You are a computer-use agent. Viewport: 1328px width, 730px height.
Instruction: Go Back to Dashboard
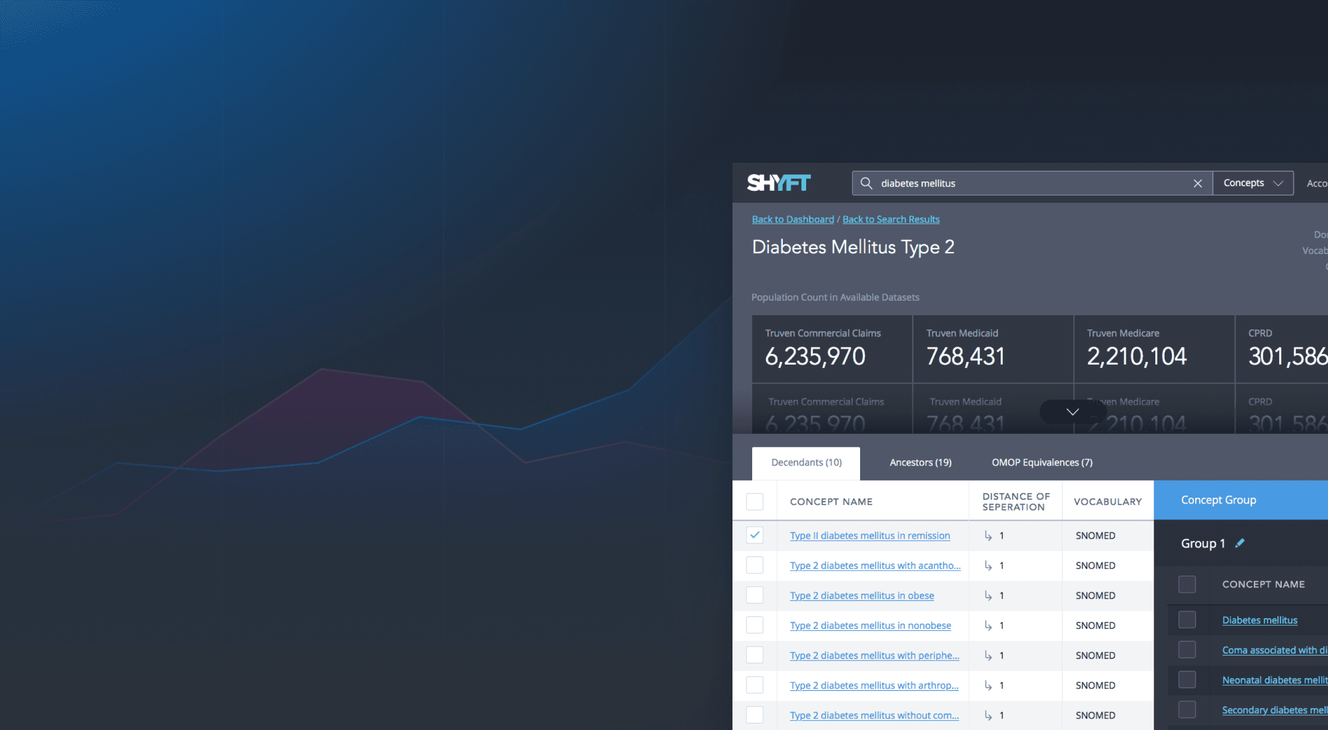coord(793,219)
